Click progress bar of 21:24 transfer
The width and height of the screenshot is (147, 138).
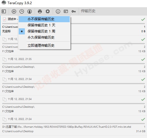pos(73,124)
